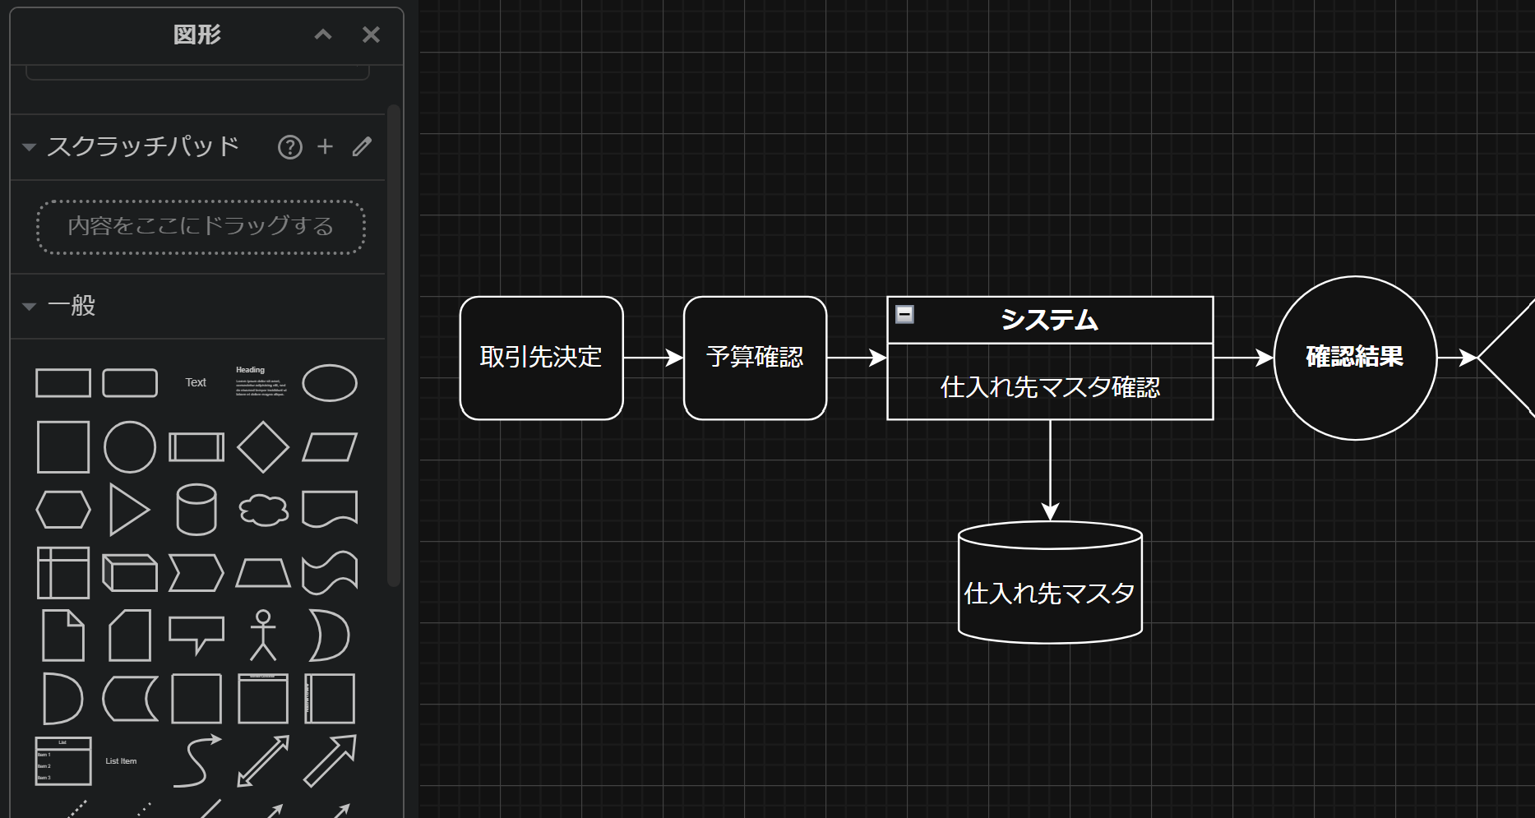Choose the Circle shape in the palette
This screenshot has height=818, width=1535.
(x=130, y=447)
